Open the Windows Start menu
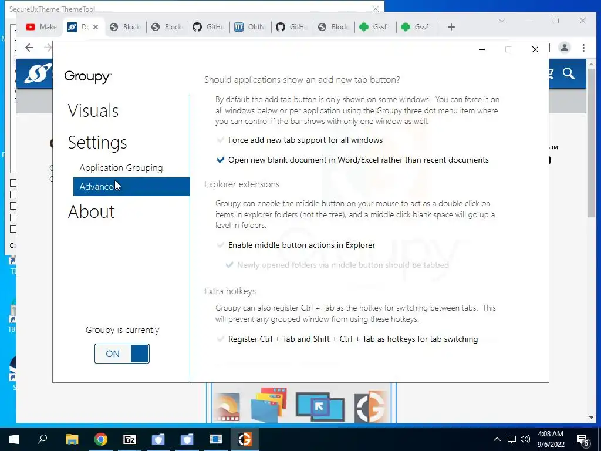The image size is (601, 451). (14, 439)
